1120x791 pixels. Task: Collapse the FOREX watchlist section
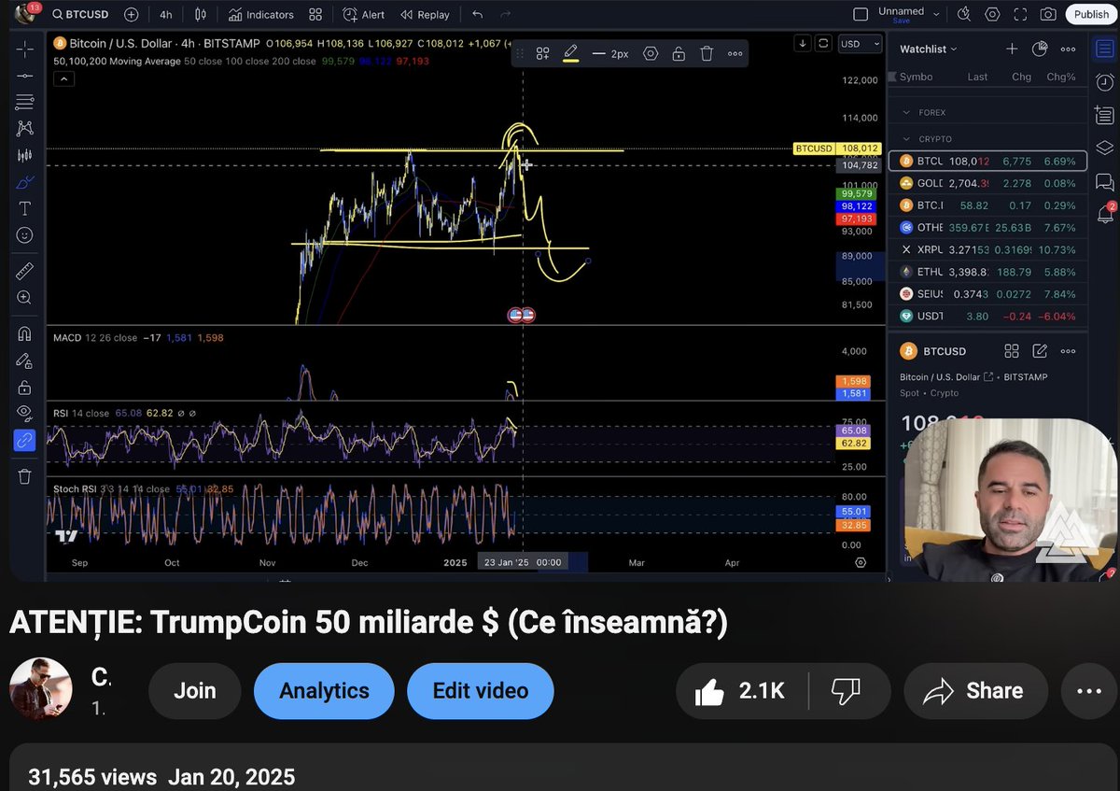905,112
